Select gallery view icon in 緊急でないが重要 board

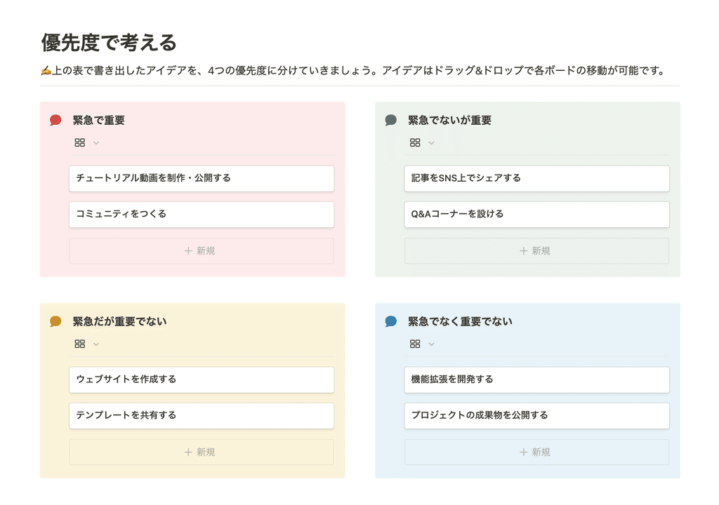[415, 143]
